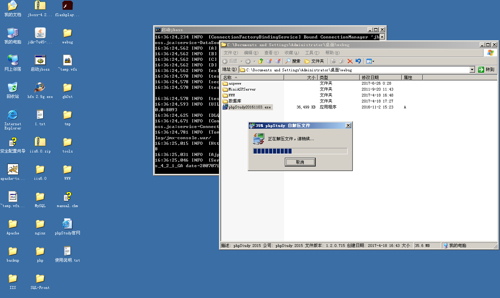This screenshot has height=298, width=500.
Task: Sort by 类型 column header
Action: pyautogui.click(x=339, y=77)
